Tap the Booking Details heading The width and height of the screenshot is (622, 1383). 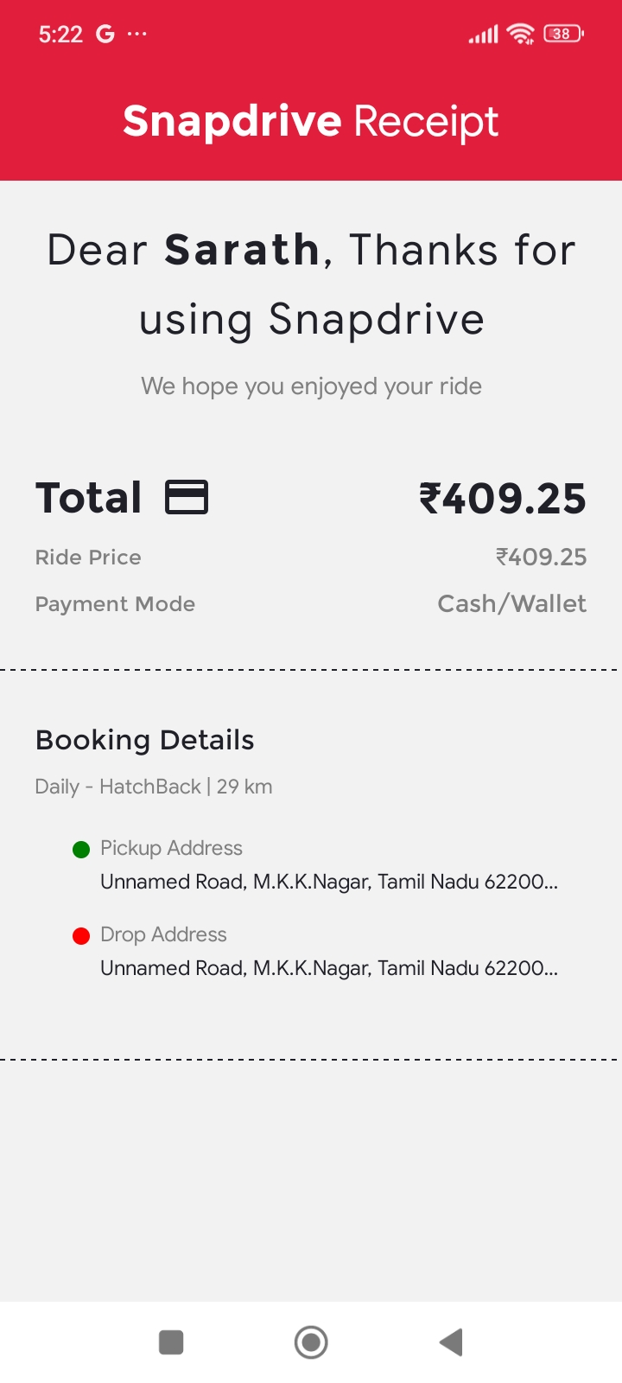tap(145, 740)
